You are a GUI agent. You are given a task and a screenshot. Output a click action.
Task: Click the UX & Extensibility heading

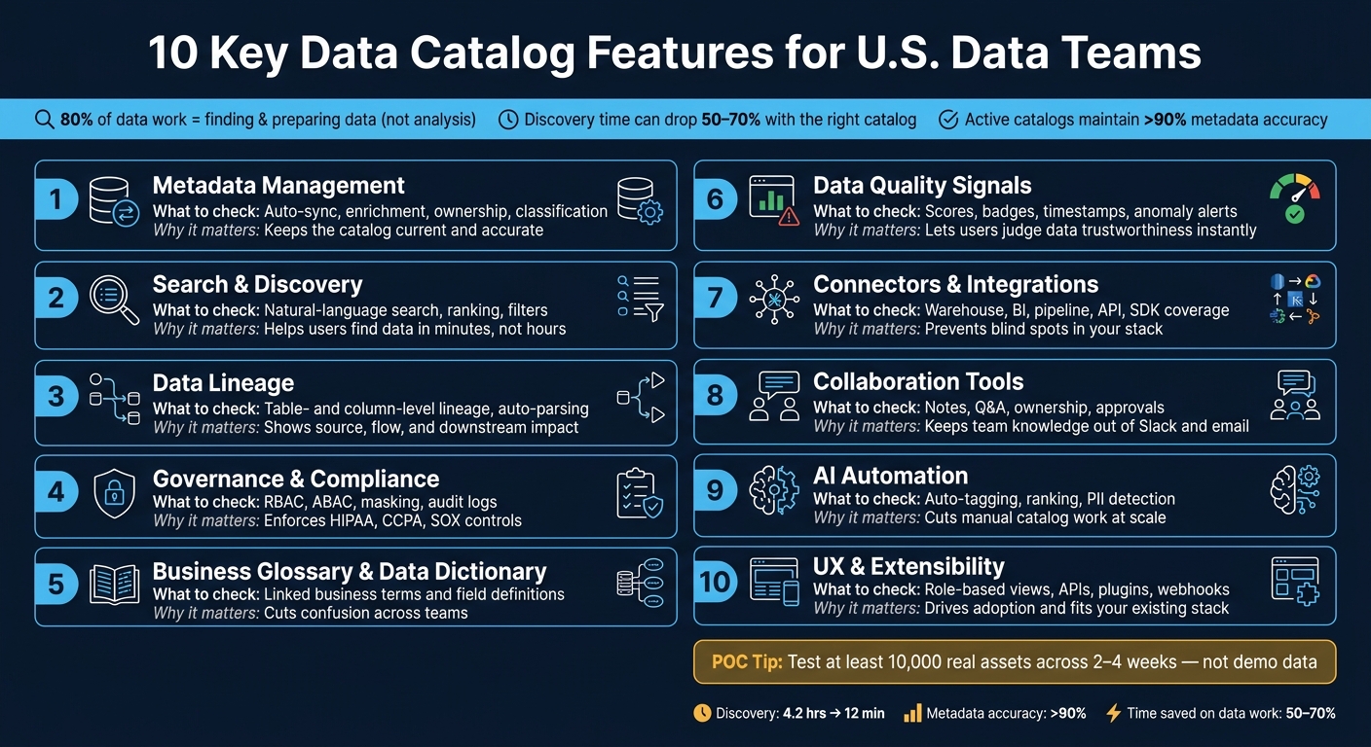[908, 566]
